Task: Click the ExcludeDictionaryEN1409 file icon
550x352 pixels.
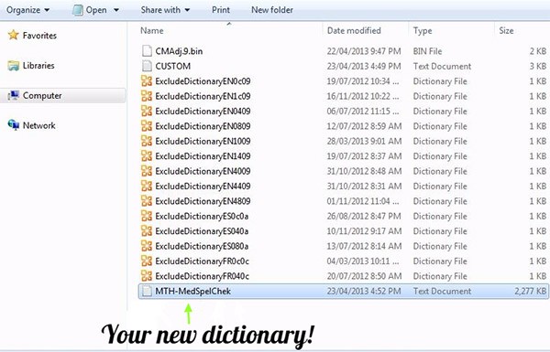Action: pyautogui.click(x=147, y=156)
